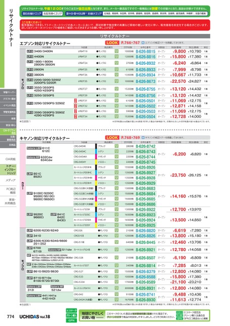Click the キヤノン対応リサイクルトナー heading
Viewport: 230px width, 326px height.
[x=44, y=138]
